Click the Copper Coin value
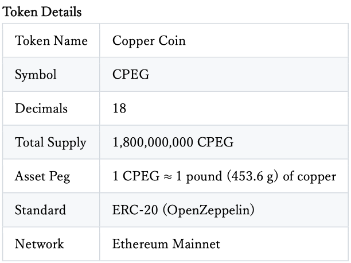This screenshot has width=351, height=263. coord(149,41)
